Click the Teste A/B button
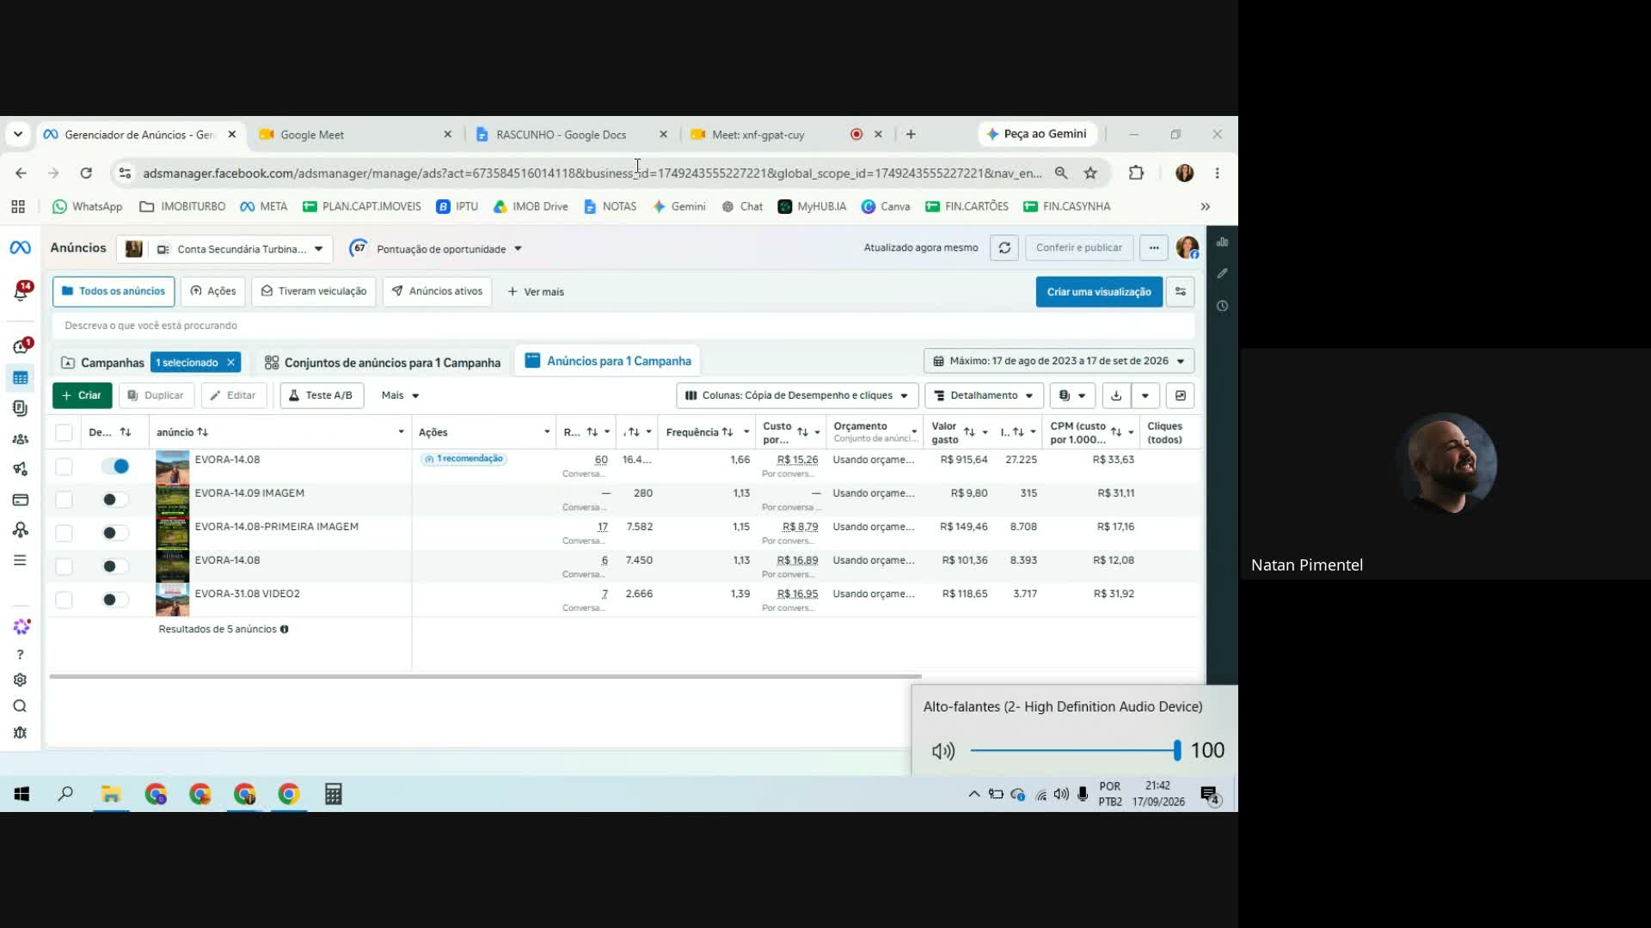This screenshot has height=928, width=1651. tap(321, 395)
